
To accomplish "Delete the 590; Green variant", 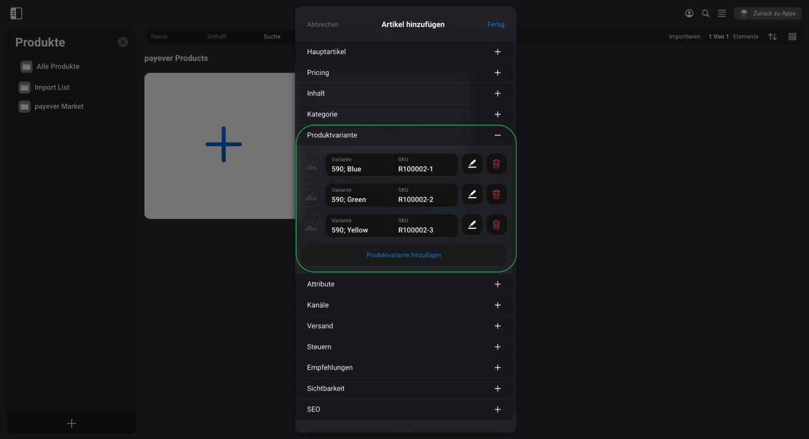I will coord(496,194).
